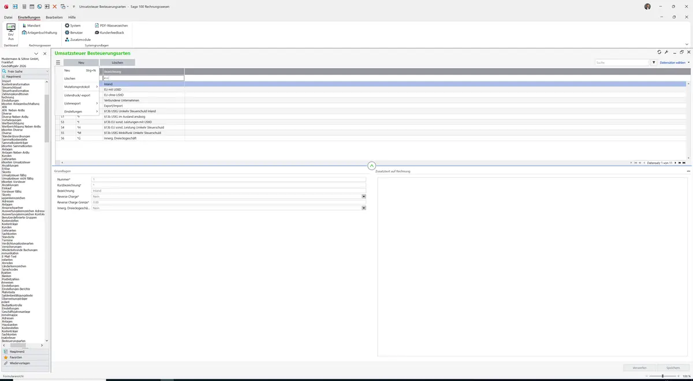Screen dimensions: 693x381
Task: Click the filter funnel icon beside Suche
Action: point(654,62)
